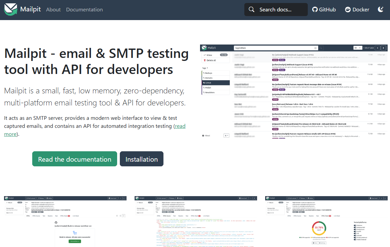Screen dimensions: 390x247
Task: Open the Docker link in navbar
Action: pos(357,9)
